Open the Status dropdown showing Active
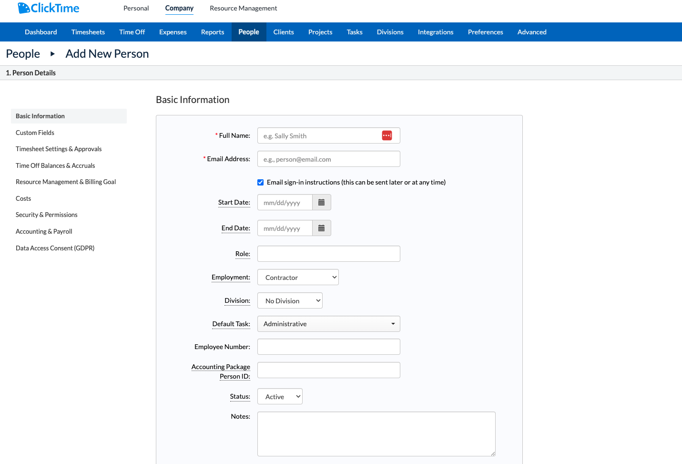This screenshot has height=464, width=682. (x=280, y=396)
